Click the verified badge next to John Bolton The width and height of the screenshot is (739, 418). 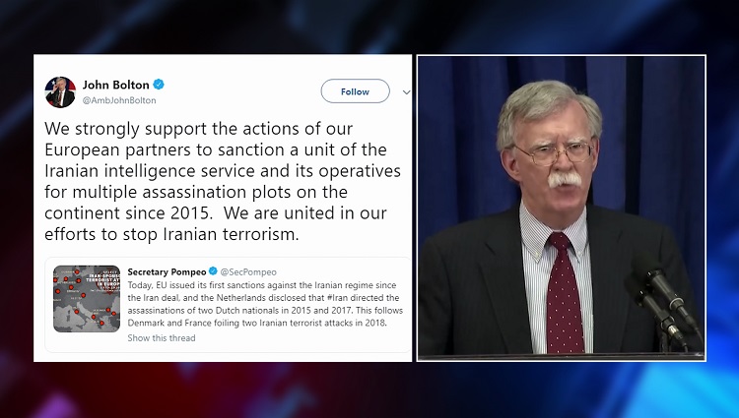coord(159,85)
